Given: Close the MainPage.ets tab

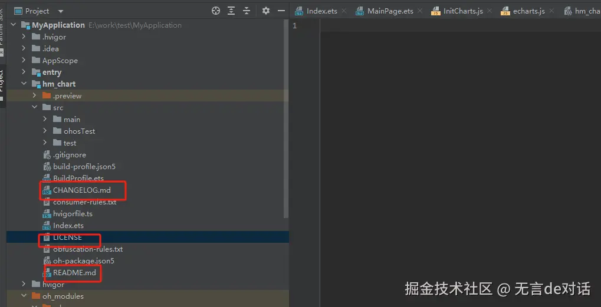Looking at the screenshot, I should point(420,11).
